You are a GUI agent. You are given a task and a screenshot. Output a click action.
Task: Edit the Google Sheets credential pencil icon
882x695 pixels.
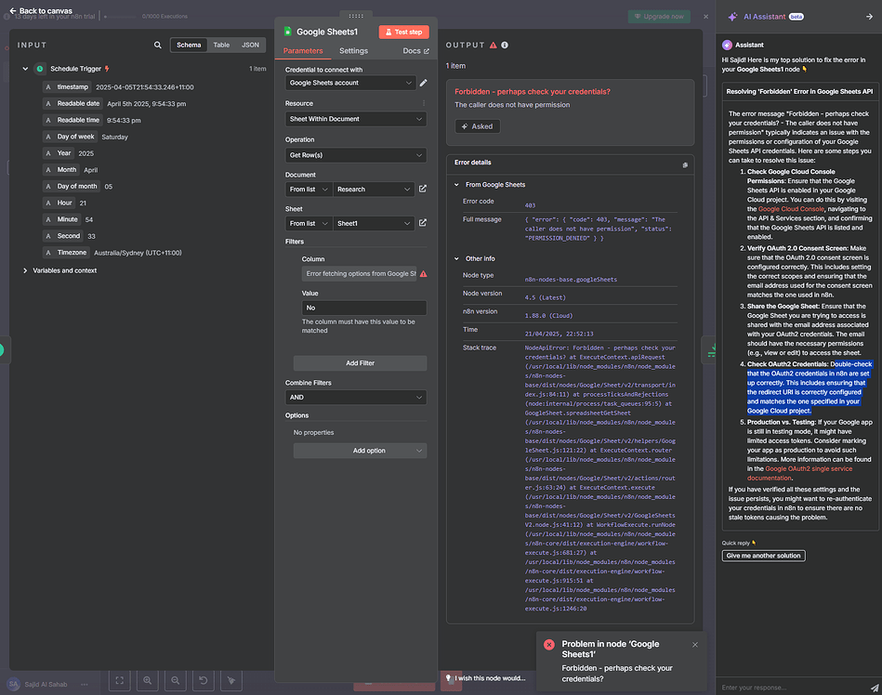(424, 83)
